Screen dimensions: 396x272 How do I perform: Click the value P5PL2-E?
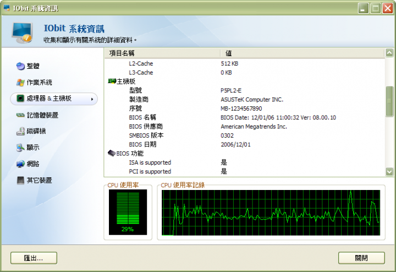coord(231,90)
